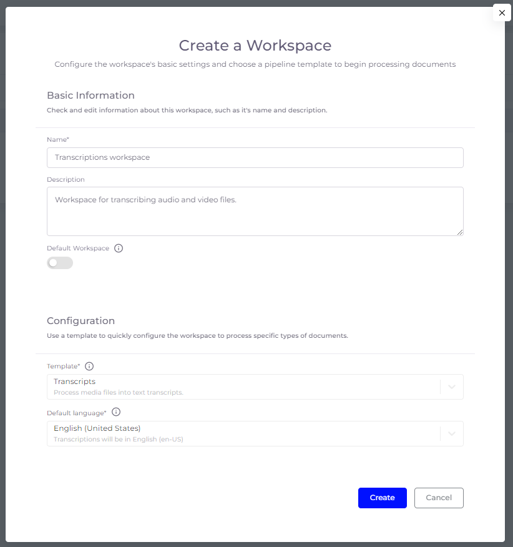Click the chevron on the Template selector
This screenshot has width=513, height=547.
pos(451,387)
